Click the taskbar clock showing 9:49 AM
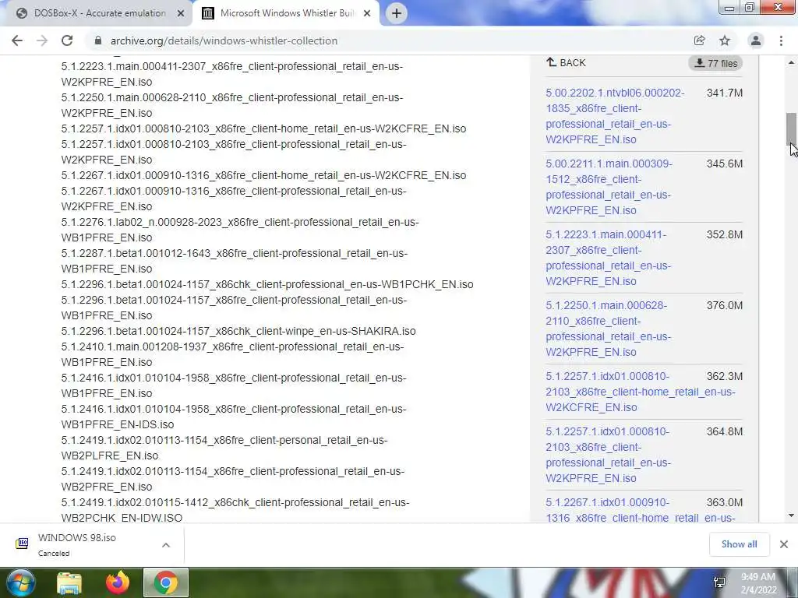This screenshot has width=798, height=598. 758,583
